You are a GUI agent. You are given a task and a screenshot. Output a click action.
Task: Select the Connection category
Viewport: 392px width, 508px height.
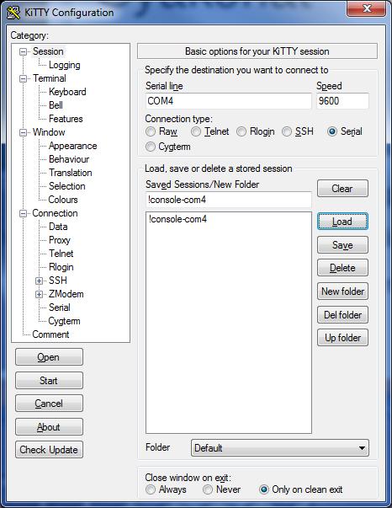click(55, 213)
